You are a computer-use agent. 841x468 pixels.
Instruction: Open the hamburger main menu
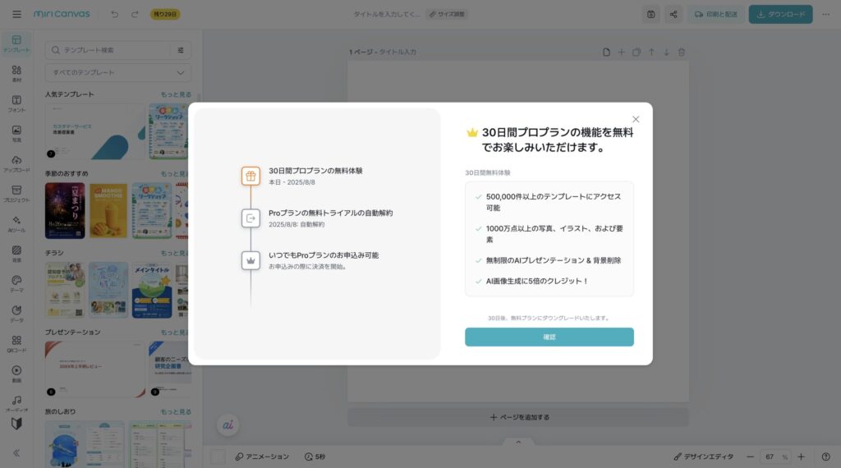[x=16, y=14]
